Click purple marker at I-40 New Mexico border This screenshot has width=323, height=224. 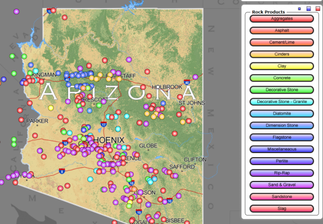[x=195, y=77]
